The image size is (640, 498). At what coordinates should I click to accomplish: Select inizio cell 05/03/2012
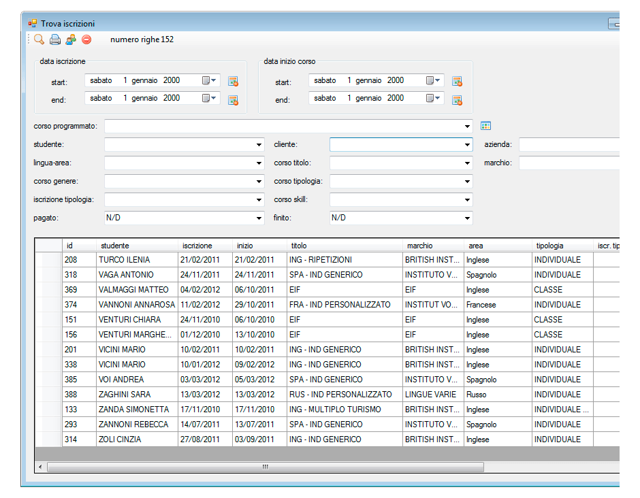(259, 380)
